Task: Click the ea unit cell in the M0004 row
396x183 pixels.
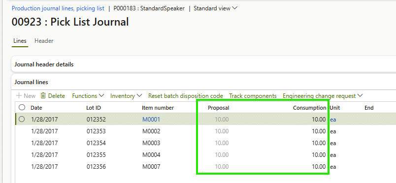Action: 333,155
